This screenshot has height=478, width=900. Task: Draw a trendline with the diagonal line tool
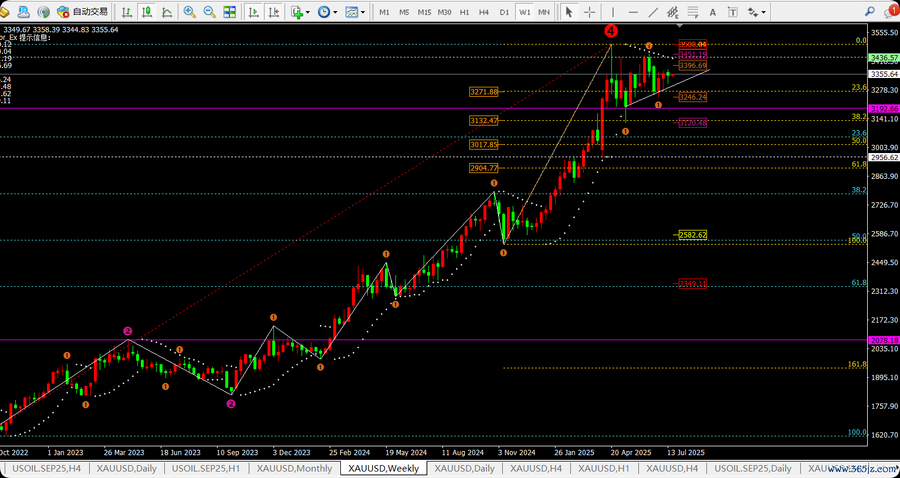653,12
